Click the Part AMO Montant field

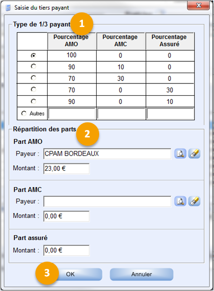66,169
